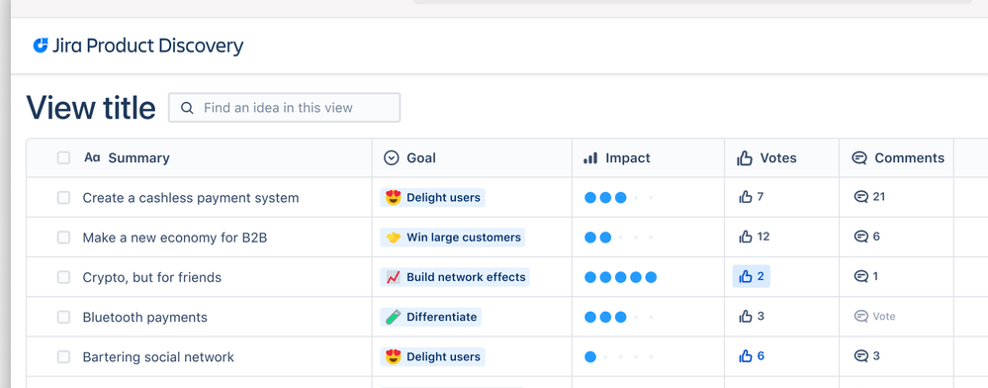Check the Bartering social network row
Viewport: 988px width, 388px height.
(63, 356)
